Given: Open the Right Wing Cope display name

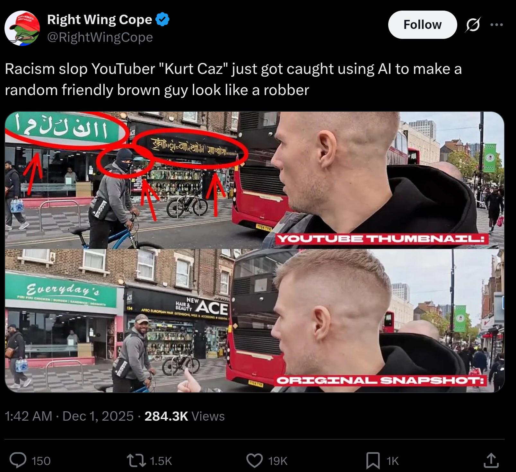Looking at the screenshot, I should pos(100,20).
